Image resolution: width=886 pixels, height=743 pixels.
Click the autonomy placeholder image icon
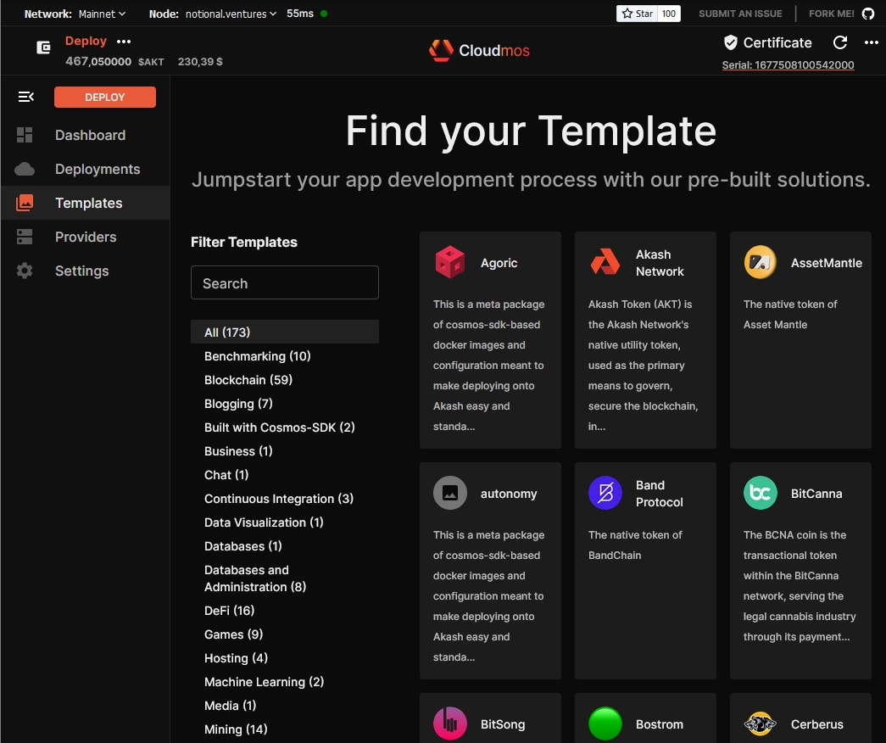(x=449, y=493)
